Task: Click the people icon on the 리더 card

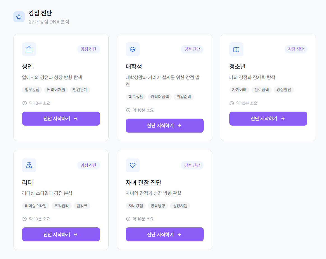Action: 29,165
